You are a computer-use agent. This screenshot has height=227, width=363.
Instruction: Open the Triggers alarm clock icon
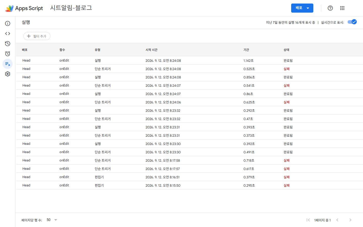(8, 54)
